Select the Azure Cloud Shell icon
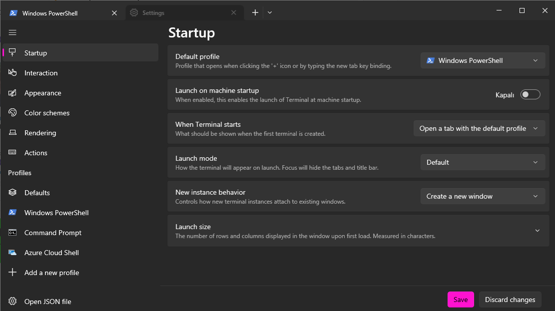Viewport: 555px width, 311px height. [x=13, y=253]
